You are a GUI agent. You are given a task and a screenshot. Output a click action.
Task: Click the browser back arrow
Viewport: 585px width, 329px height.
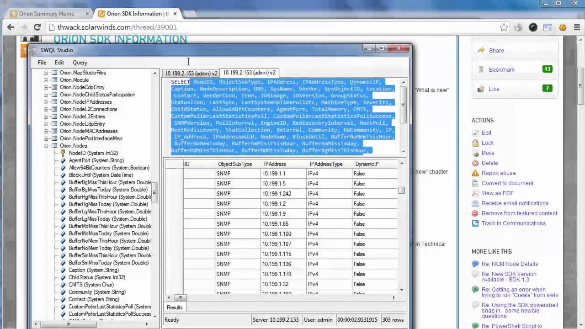(11, 27)
